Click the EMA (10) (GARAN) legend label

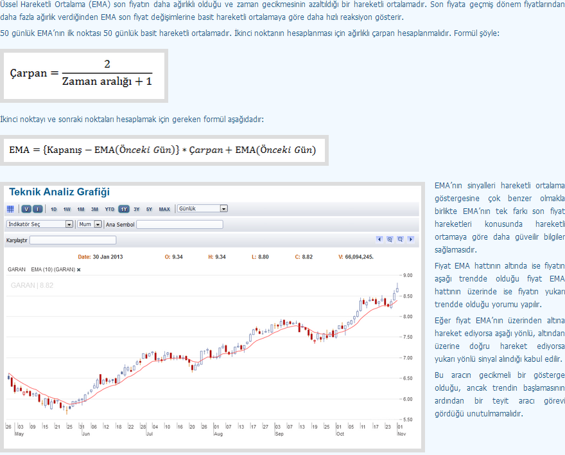pos(53,269)
